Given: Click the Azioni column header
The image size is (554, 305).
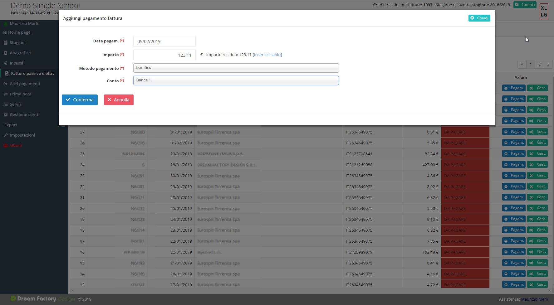Looking at the screenshot, I should [521, 77].
